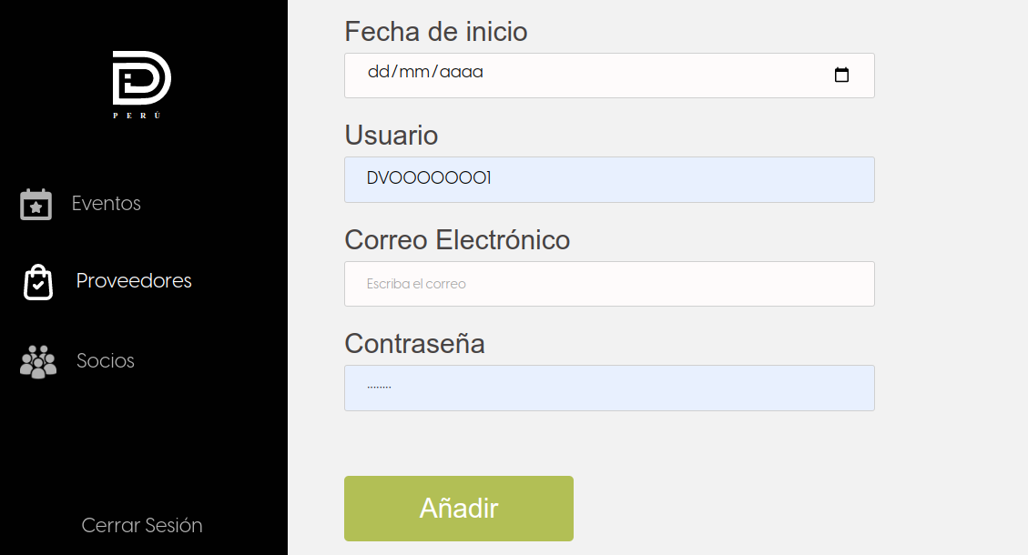Click the Socios group icon
This screenshot has height=555, width=1028.
tap(36, 360)
